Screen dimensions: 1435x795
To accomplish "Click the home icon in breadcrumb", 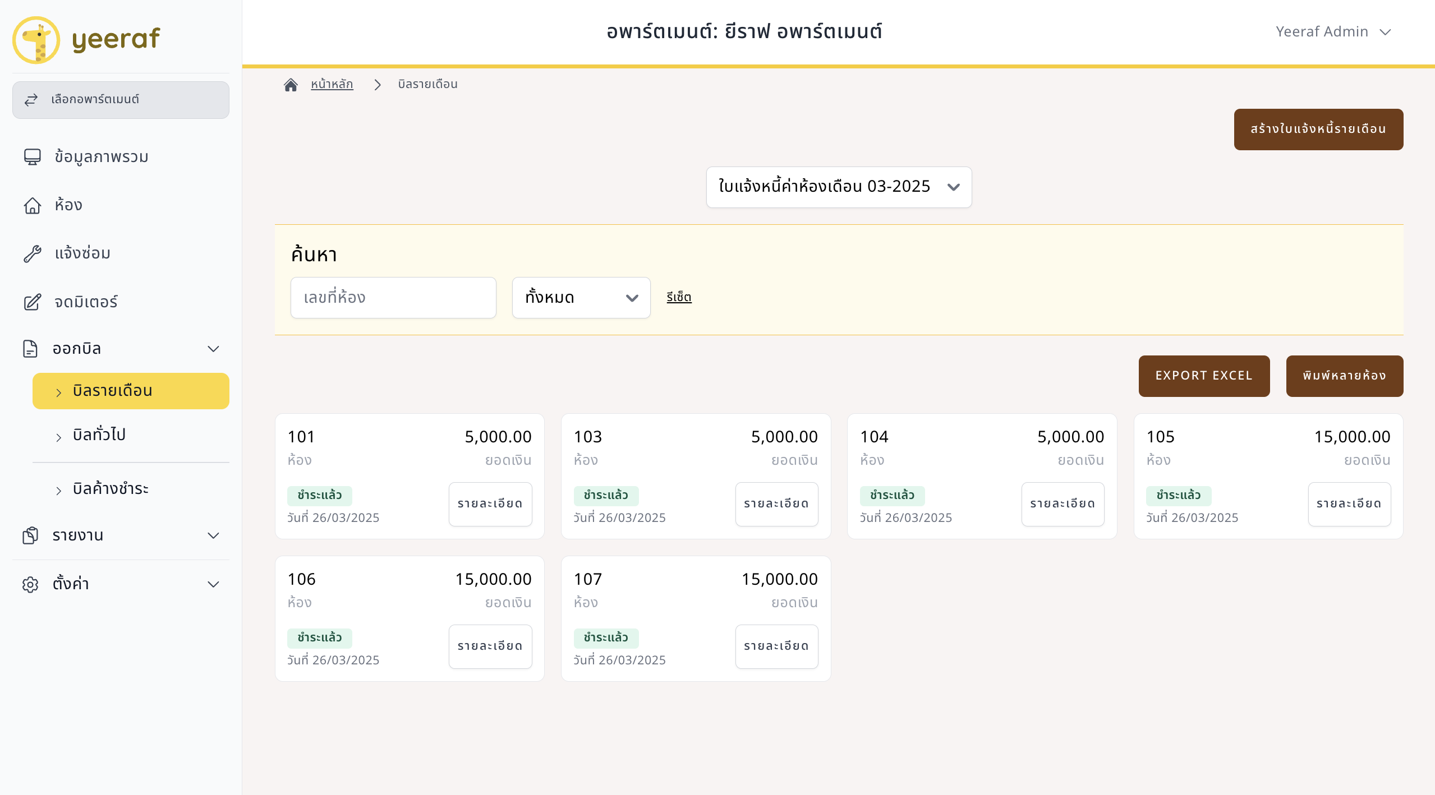I will pos(291,85).
